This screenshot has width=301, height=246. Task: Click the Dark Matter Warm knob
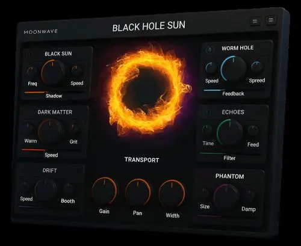[x=29, y=129]
